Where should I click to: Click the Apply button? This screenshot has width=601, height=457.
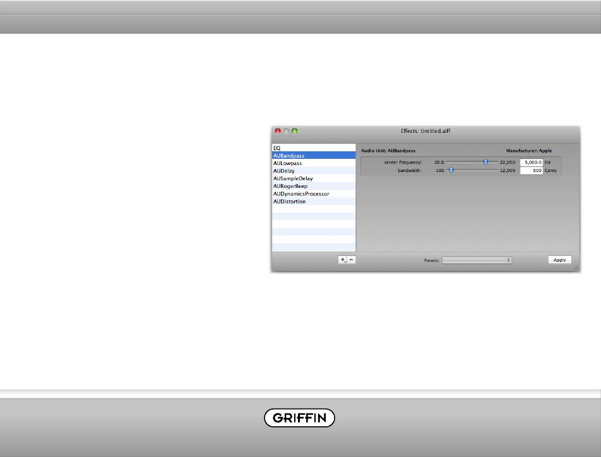coord(559,260)
